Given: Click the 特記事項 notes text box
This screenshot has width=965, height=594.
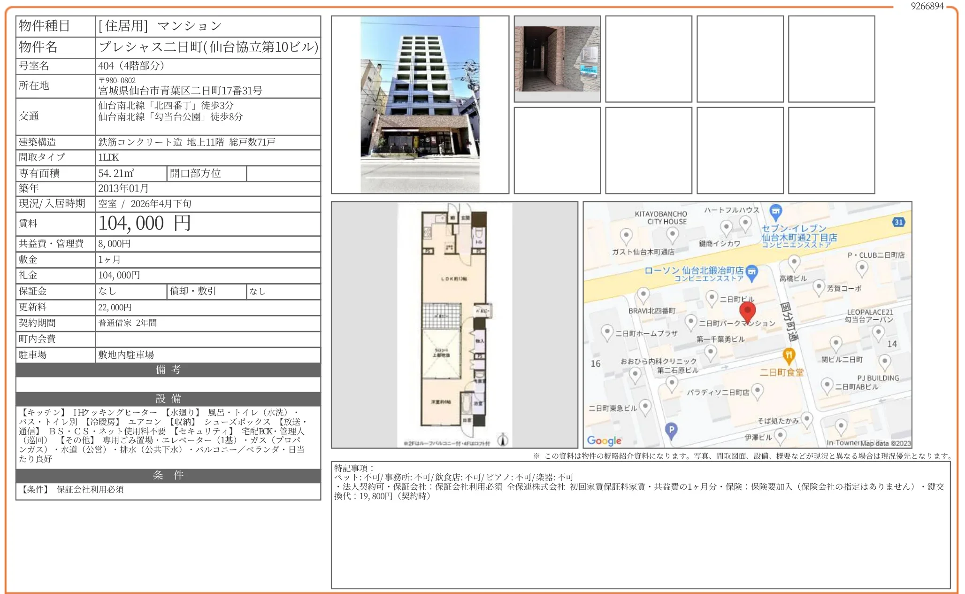Looking at the screenshot, I should tap(640, 525).
